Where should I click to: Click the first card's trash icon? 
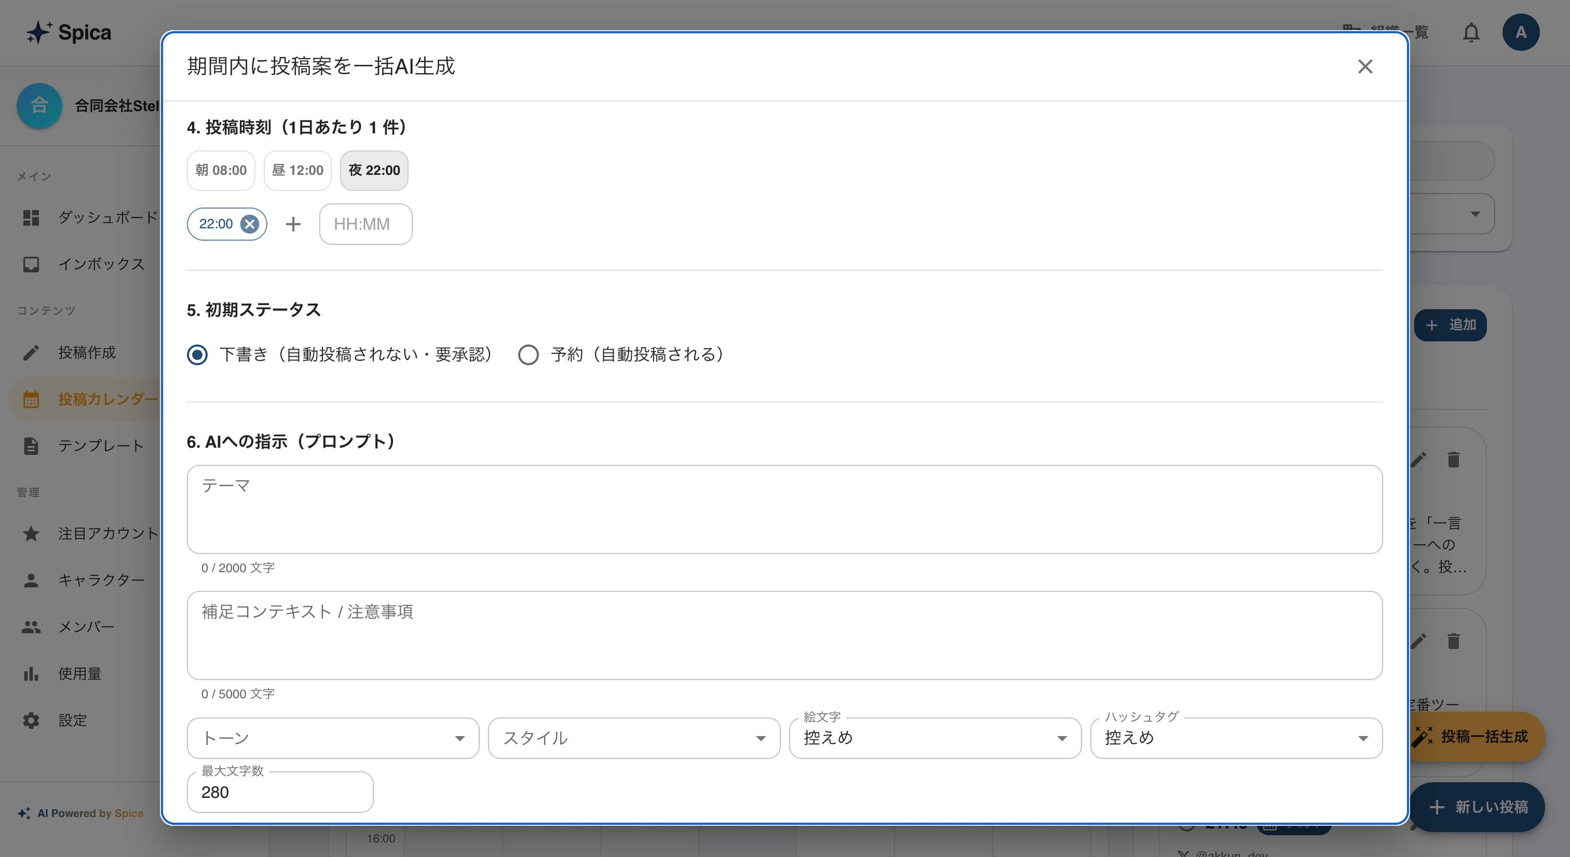coord(1453,460)
